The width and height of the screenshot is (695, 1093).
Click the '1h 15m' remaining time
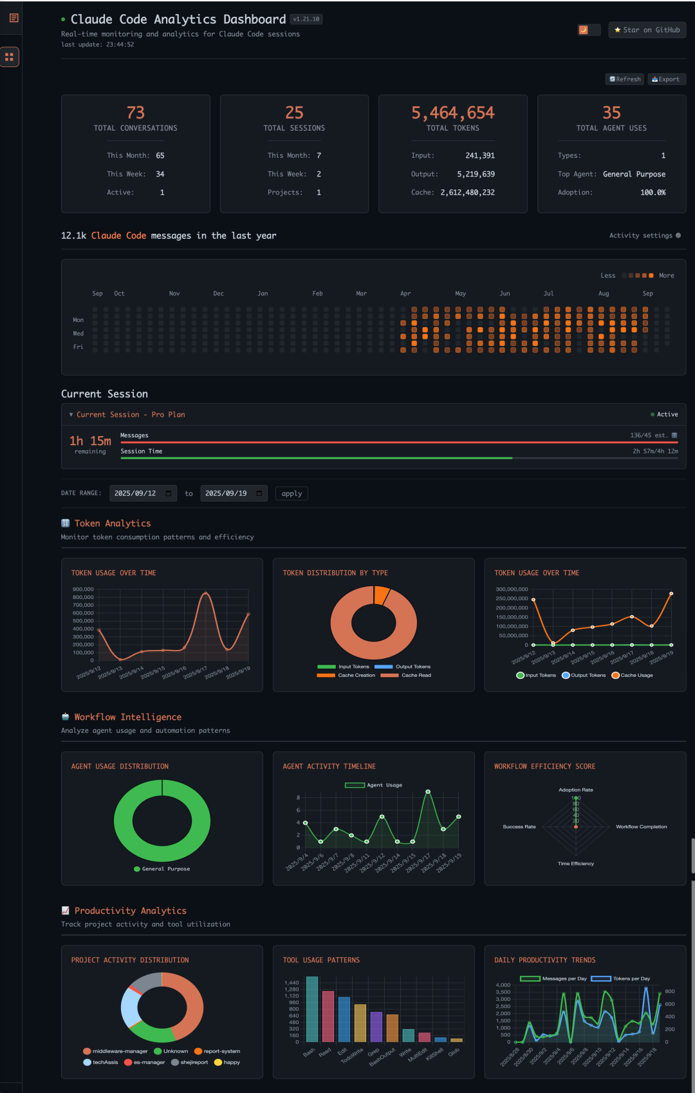click(x=90, y=441)
